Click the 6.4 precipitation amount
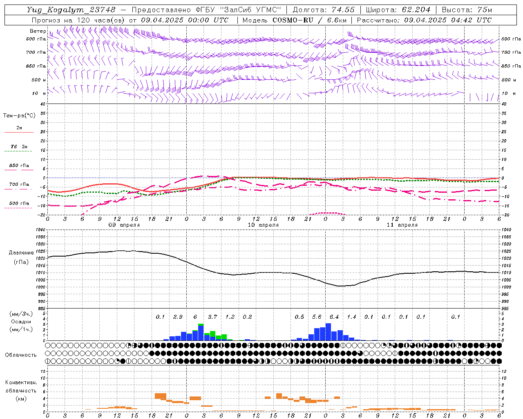This screenshot has width=523, height=419. 334,317
